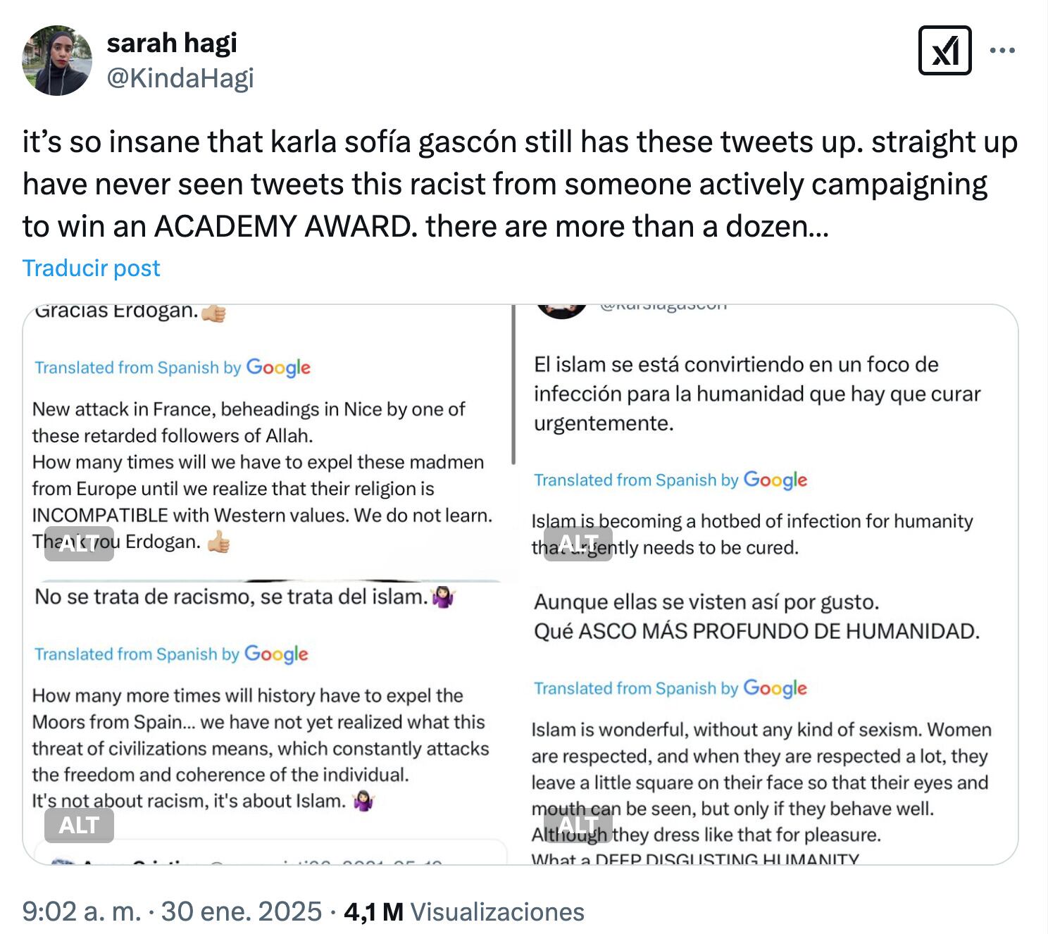Screen dimensions: 1048x934
Task: Open the '9:02 a. m. · 30 ene. 2025' timestamp
Action: [172, 911]
